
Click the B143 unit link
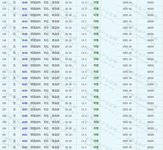25,21
